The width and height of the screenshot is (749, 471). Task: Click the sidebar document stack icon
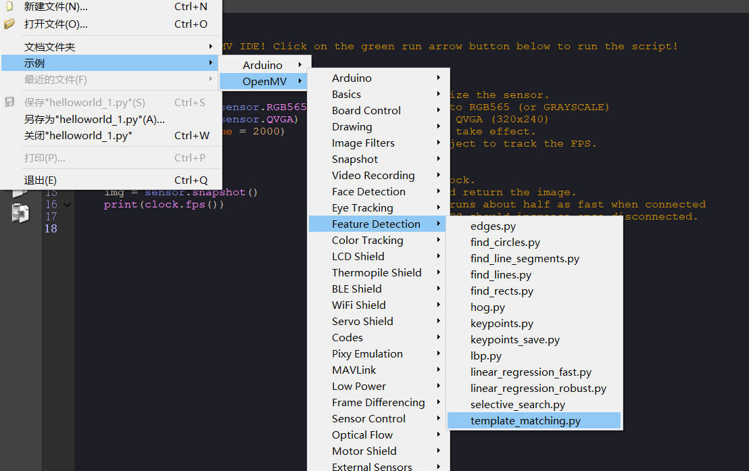20,213
